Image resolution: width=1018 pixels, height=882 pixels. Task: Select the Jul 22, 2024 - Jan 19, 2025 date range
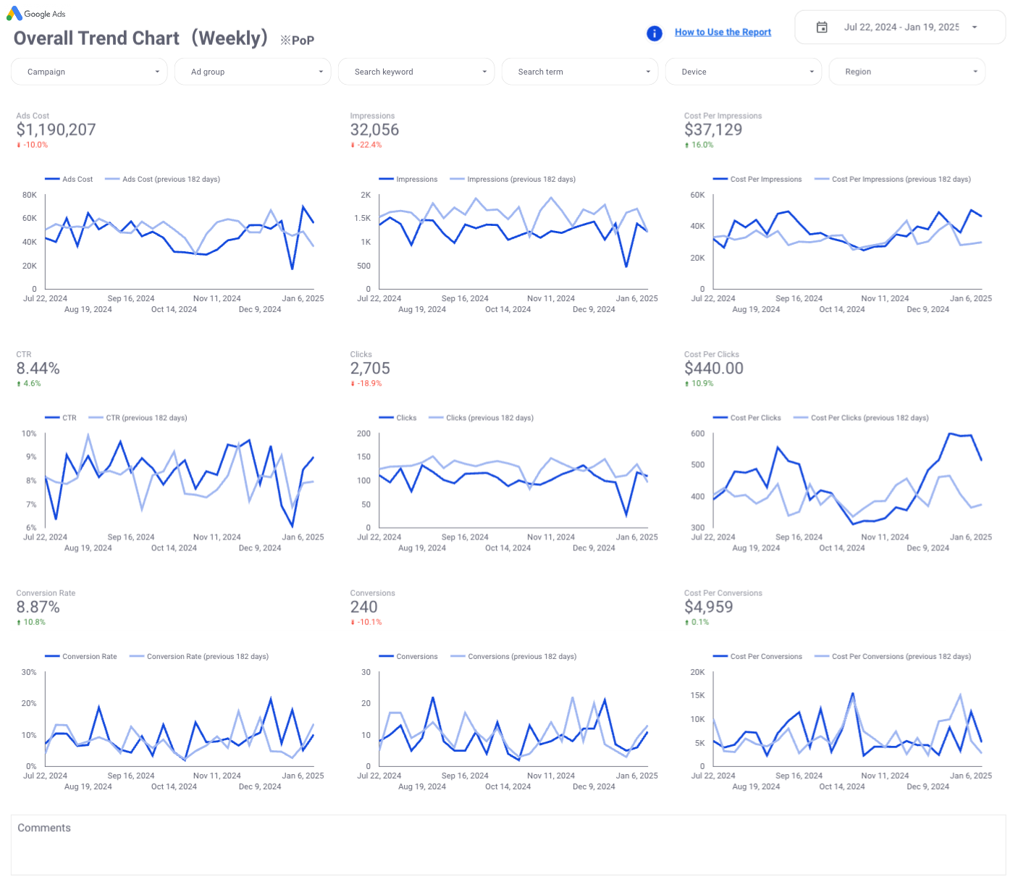point(901,28)
